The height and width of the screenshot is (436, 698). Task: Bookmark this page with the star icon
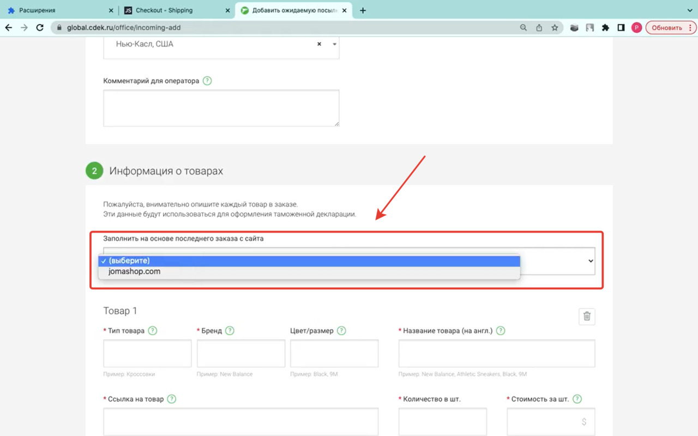pyautogui.click(x=555, y=28)
